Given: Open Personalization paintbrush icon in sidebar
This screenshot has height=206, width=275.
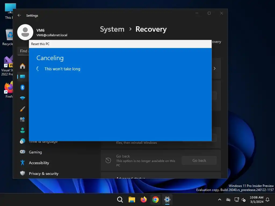Looking at the screenshot, I should [x=23, y=109].
